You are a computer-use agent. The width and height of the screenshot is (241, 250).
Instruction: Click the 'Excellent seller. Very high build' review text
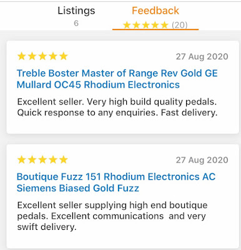tap(117, 107)
